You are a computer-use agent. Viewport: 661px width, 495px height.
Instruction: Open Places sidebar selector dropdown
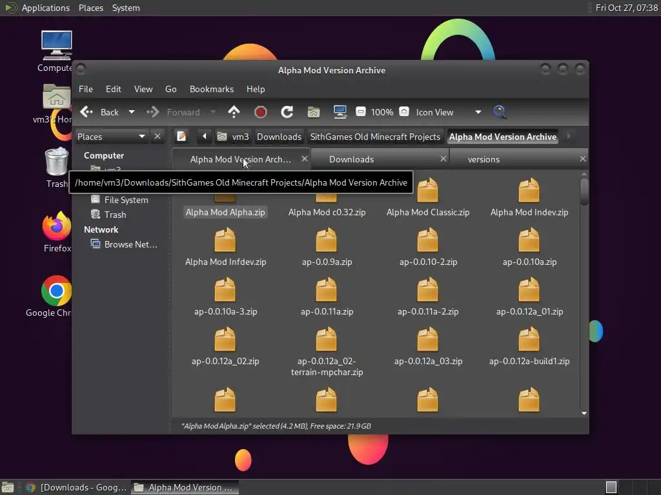[111, 137]
